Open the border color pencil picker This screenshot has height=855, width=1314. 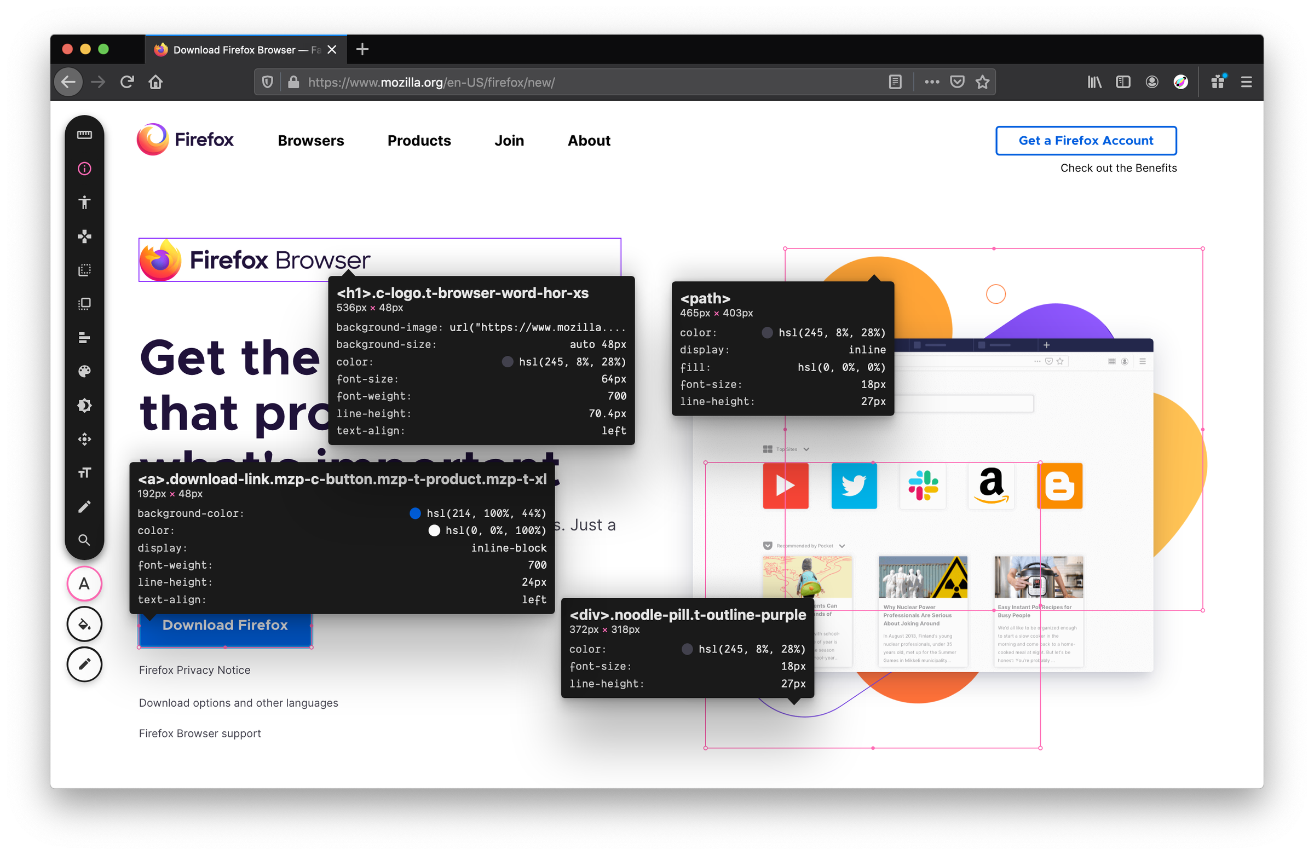pyautogui.click(x=84, y=664)
